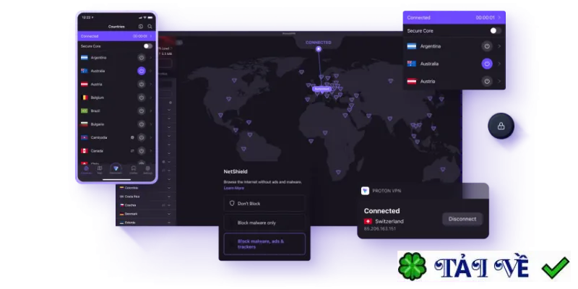
Task: Open the Map tab in phone bottom bar
Action: click(x=100, y=170)
